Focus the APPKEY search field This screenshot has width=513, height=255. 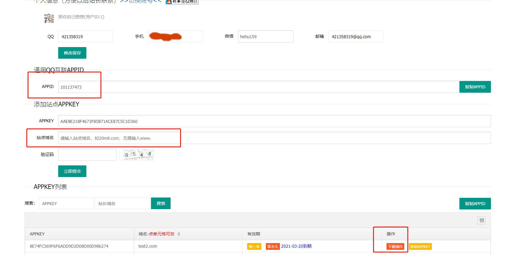[x=66, y=203]
